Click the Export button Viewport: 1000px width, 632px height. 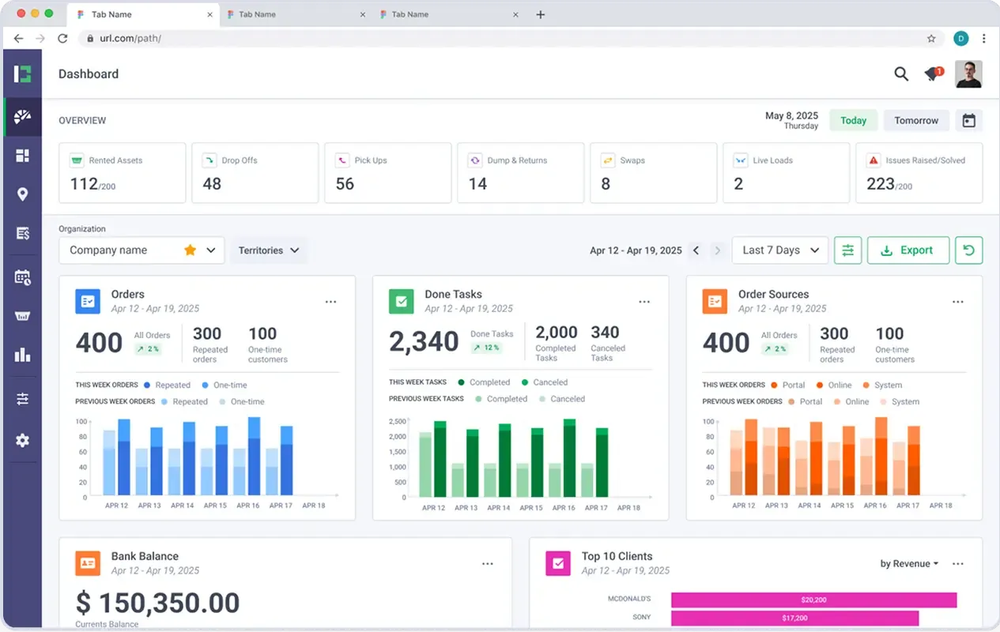click(x=908, y=250)
